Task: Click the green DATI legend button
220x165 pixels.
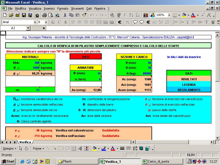Action: point(189,73)
